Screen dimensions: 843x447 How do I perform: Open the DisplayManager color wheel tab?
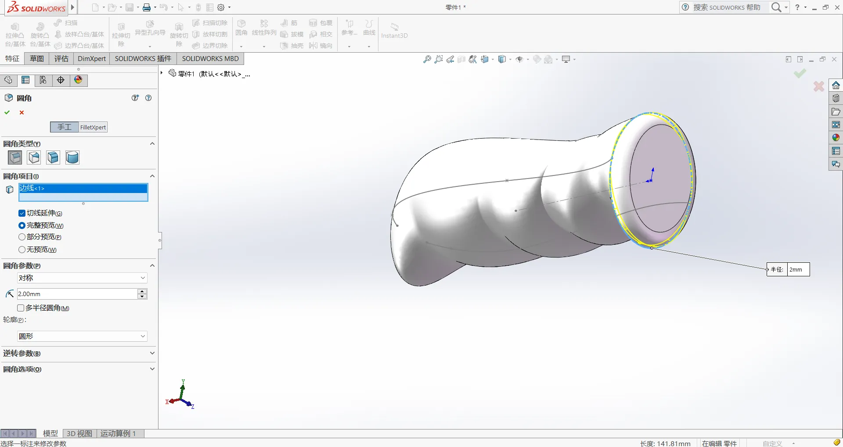(78, 80)
